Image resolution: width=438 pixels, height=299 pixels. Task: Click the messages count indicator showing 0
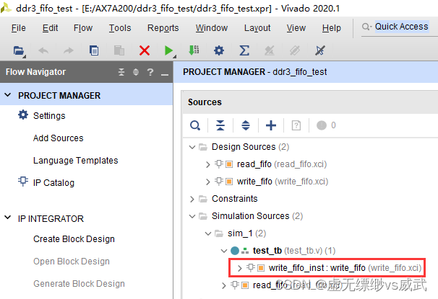coord(326,125)
